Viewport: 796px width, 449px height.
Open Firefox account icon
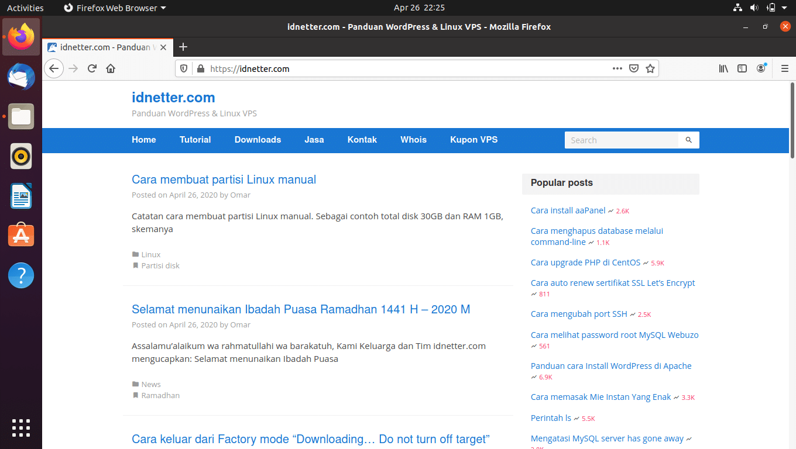click(761, 68)
